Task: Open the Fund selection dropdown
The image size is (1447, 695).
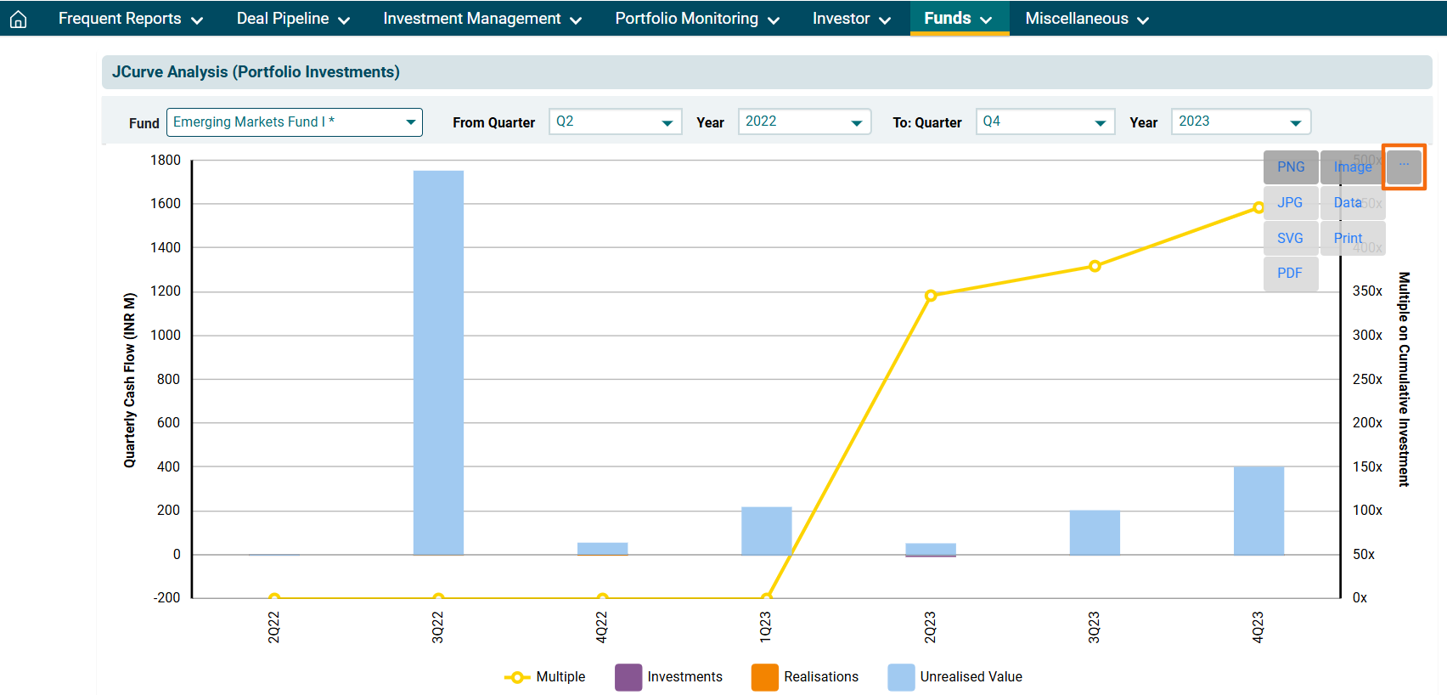Action: 294,122
